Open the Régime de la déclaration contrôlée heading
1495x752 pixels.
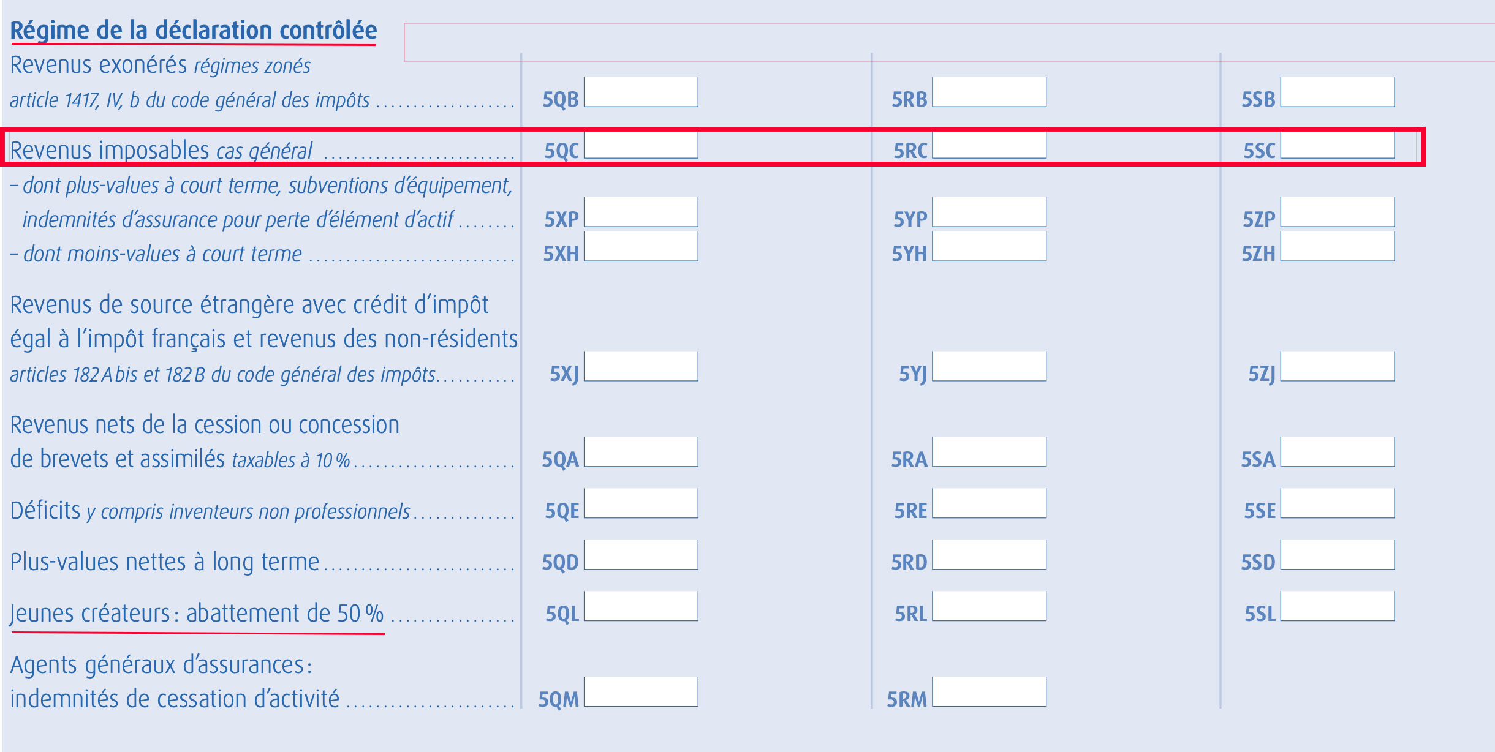point(194,31)
